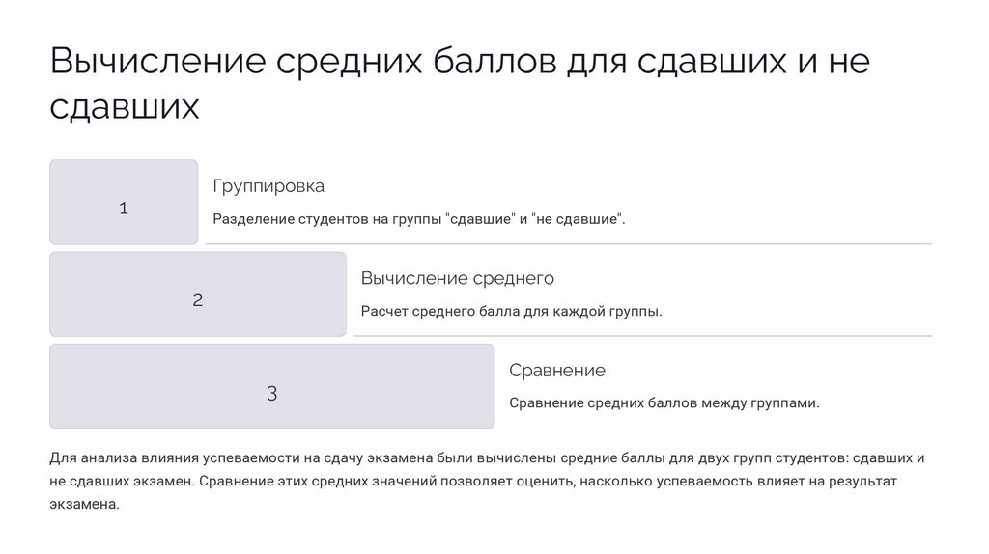The height and width of the screenshot is (554, 989).
Task: Click the "Группировка" heading
Action: coord(268,186)
